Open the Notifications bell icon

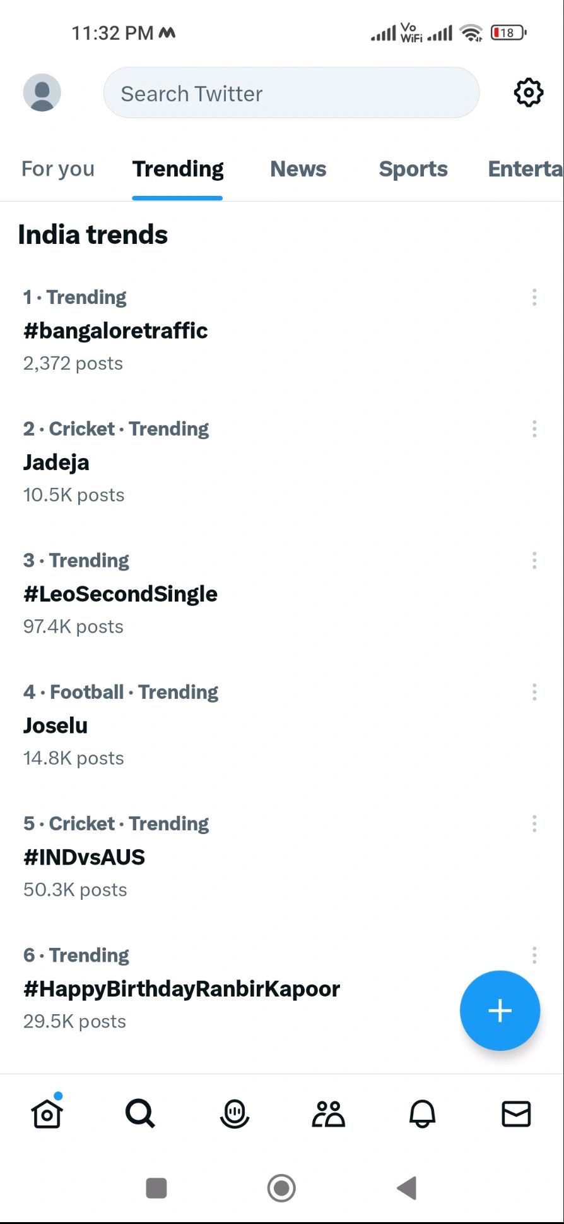(423, 1113)
